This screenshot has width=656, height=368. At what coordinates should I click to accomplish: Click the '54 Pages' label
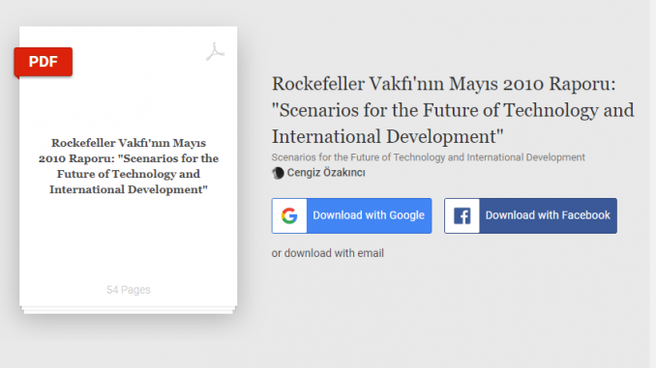(129, 290)
